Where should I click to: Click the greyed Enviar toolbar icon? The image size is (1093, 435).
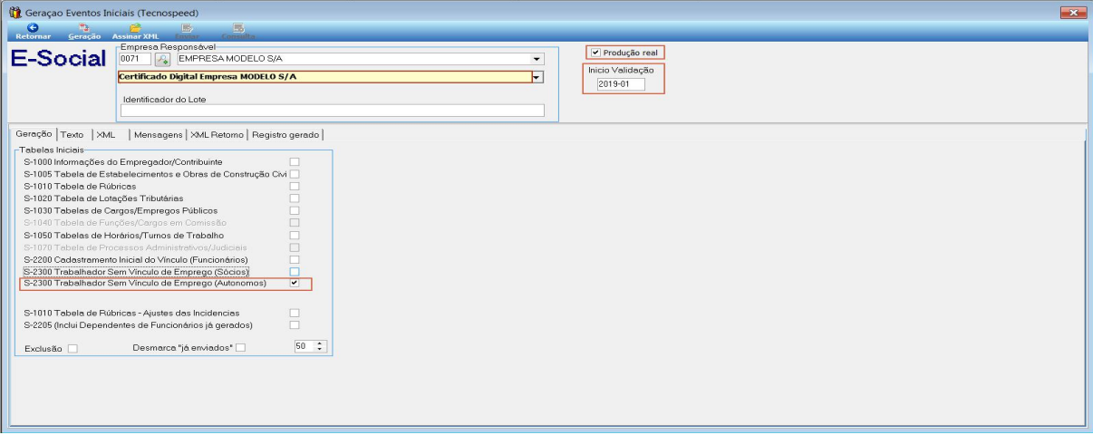coord(187,27)
